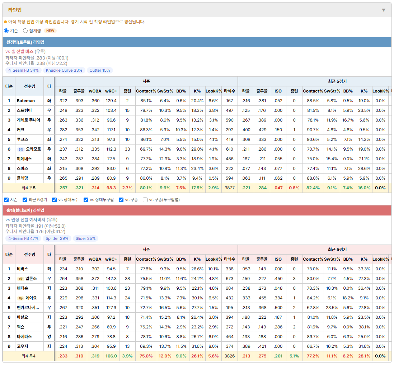Click the Baltimore total plate appearances 3826
The height and width of the screenshot is (365, 394).
[x=229, y=356]
